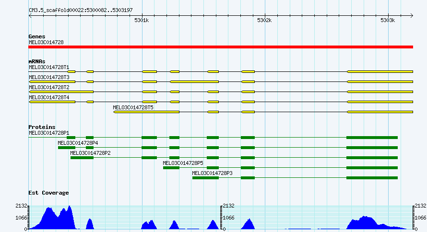
Task: Select the red MELO3C014728 gene bar
Action: pyautogui.click(x=221, y=47)
